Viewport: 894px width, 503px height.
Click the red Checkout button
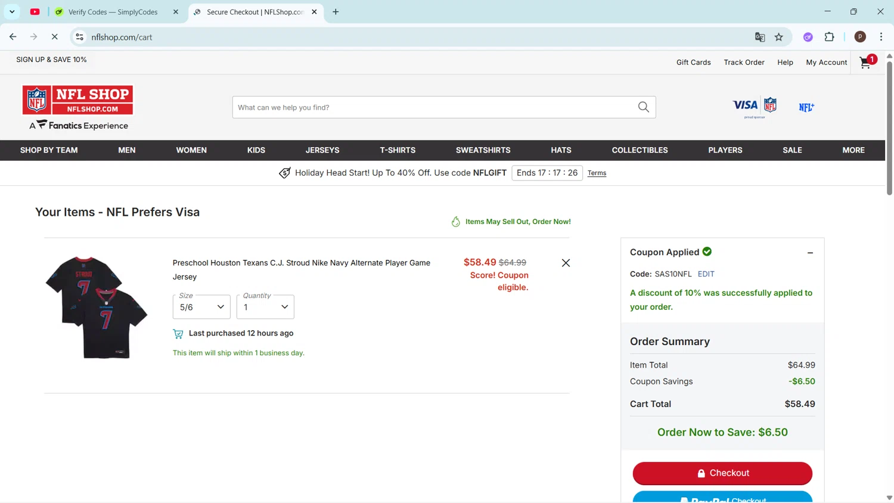click(x=722, y=473)
